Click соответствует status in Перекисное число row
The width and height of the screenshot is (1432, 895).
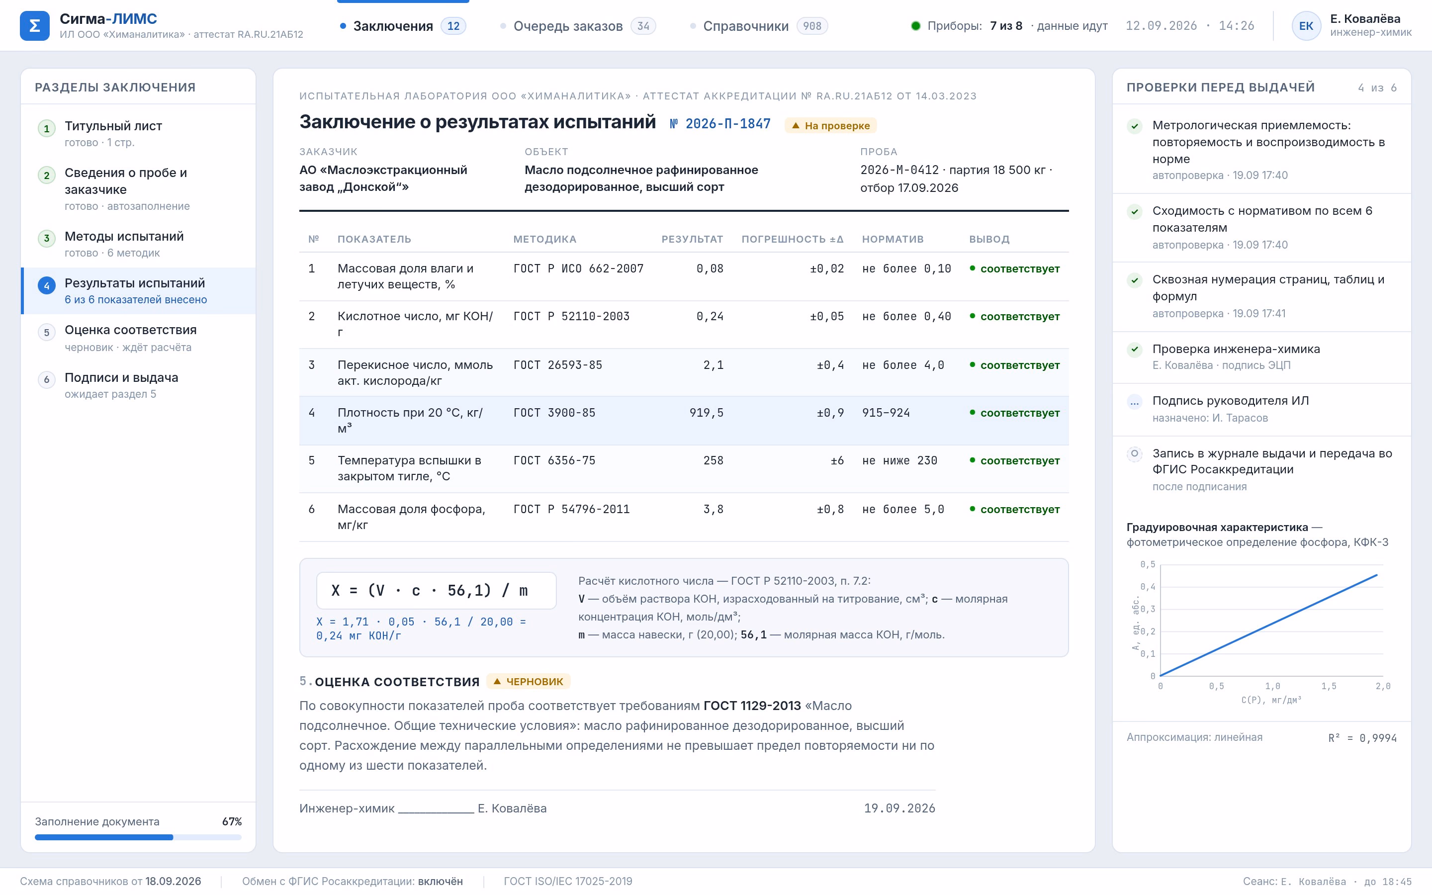[1015, 365]
